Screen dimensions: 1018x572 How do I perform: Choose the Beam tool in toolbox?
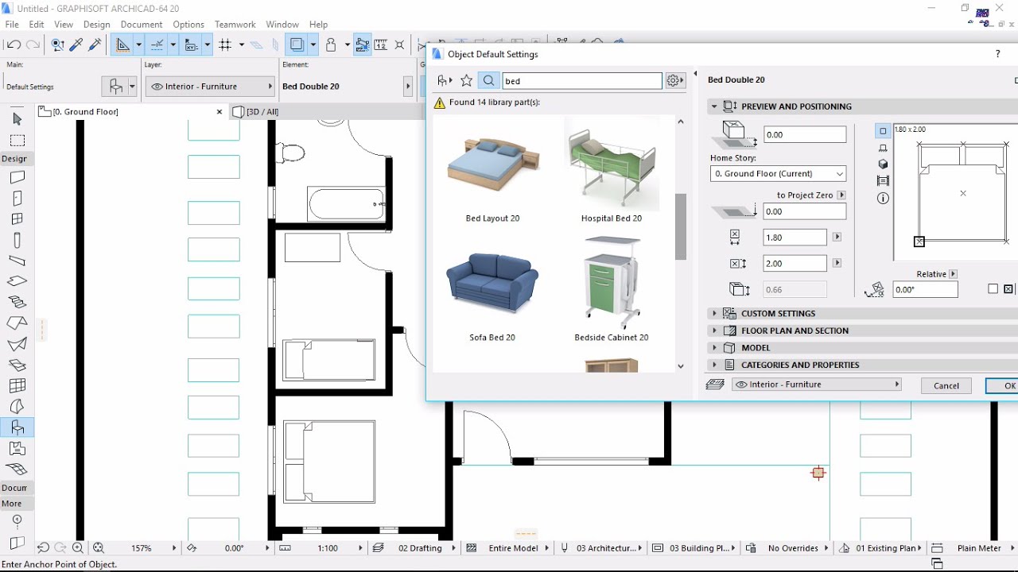[x=17, y=261]
